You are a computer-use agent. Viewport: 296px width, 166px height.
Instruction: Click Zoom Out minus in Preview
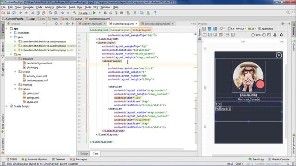tap(253, 35)
